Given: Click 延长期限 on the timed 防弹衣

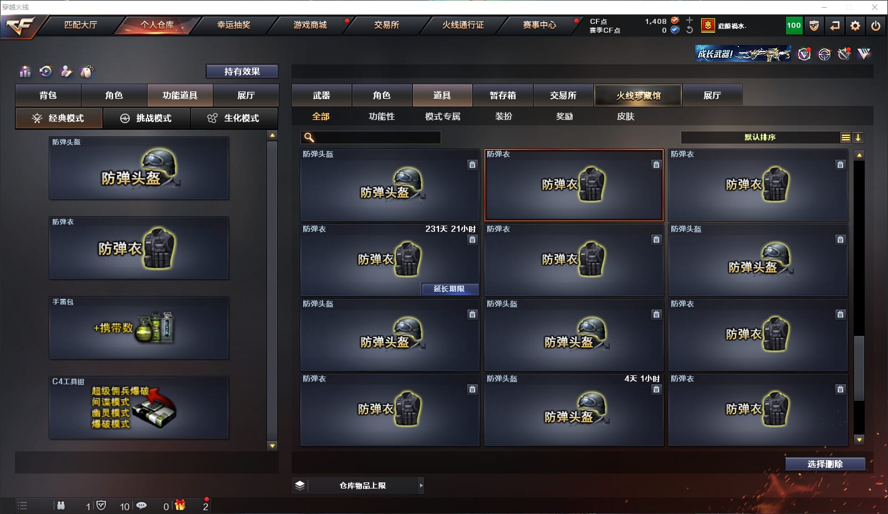Looking at the screenshot, I should tap(449, 289).
